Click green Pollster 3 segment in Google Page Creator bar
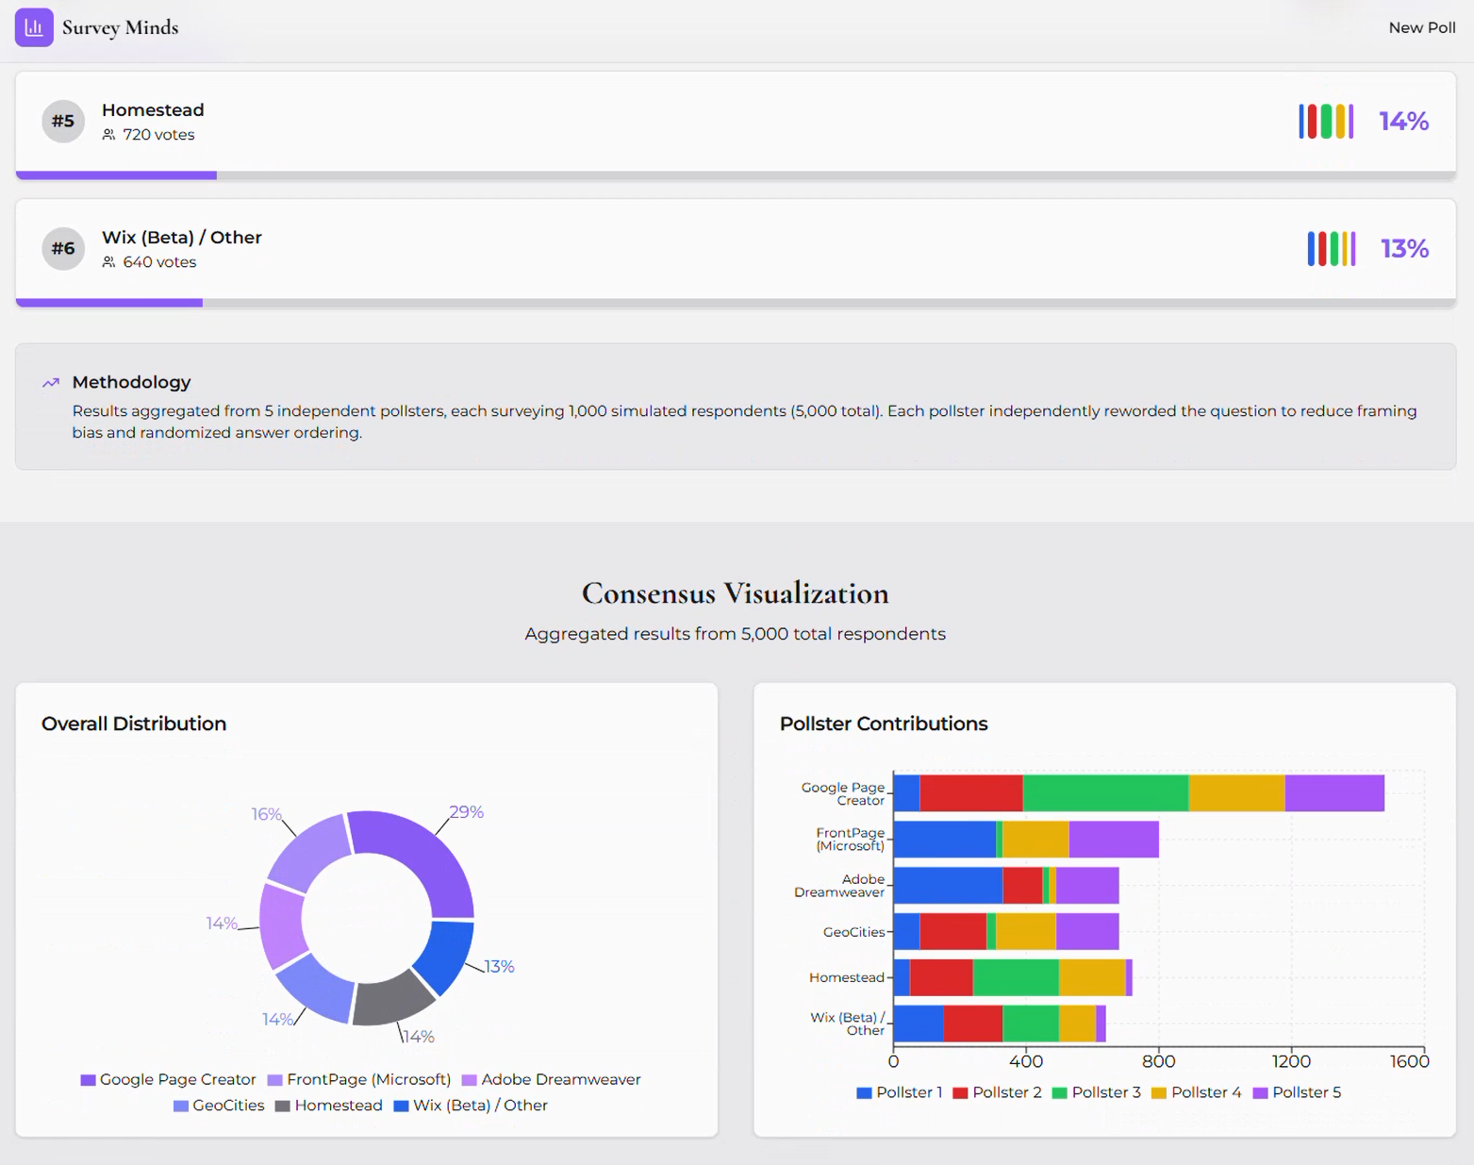1474x1165 pixels. pyautogui.click(x=1106, y=793)
